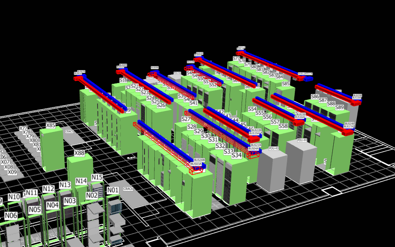Click the S18 rack label
Image resolution: width=395 pixels, height=247 pixels.
point(123,80)
